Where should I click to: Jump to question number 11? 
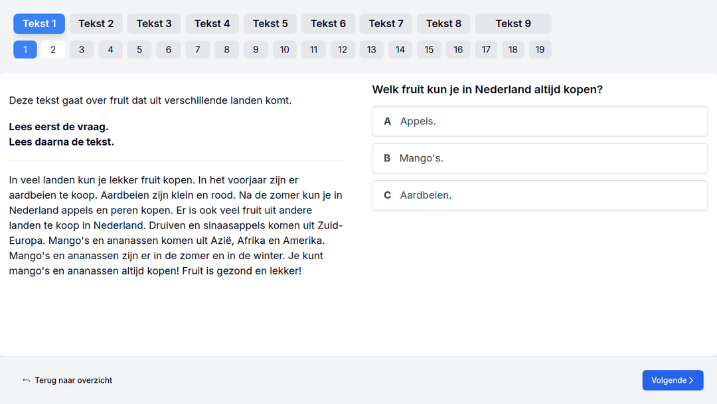coord(313,50)
